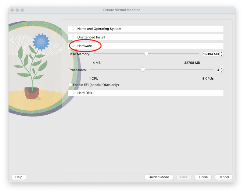244x193 pixels.
Task: Cancel virtual machine creation
Action: [224, 177]
